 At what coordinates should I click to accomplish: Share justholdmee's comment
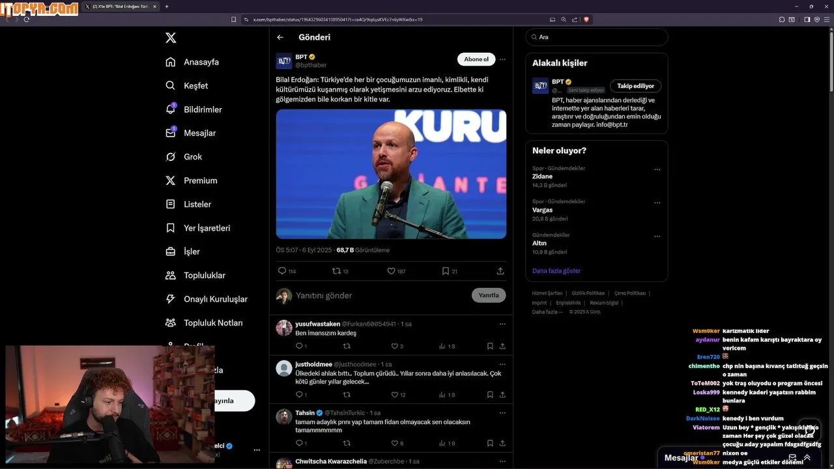coord(502,395)
